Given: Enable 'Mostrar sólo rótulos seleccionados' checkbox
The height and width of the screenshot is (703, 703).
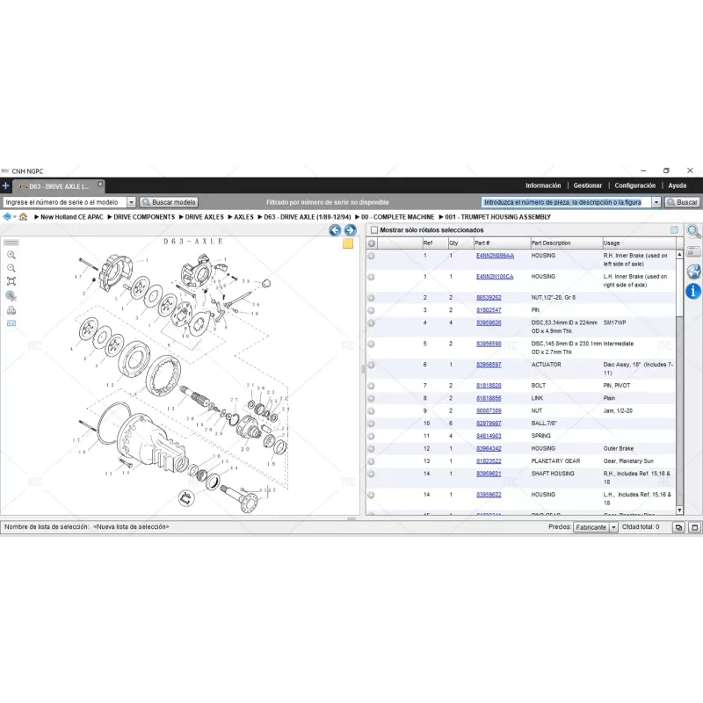Looking at the screenshot, I should coord(373,229).
